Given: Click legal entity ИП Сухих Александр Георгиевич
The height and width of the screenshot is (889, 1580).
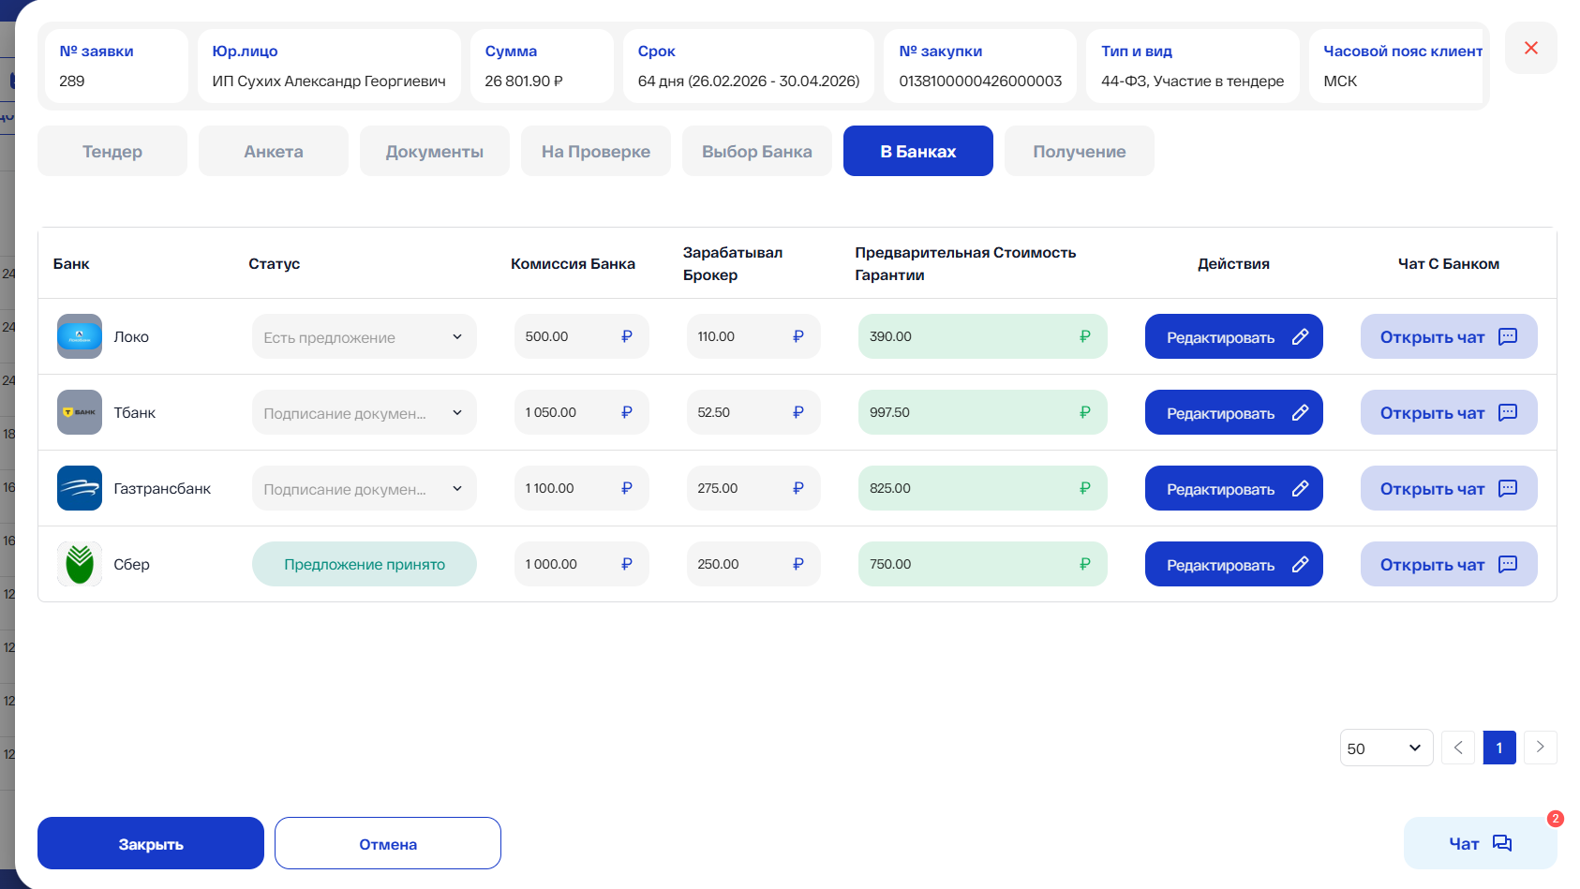Looking at the screenshot, I should point(329,81).
